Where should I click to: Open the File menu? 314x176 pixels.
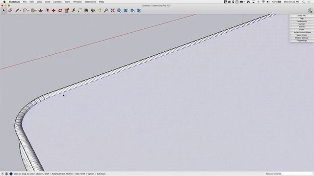(x=25, y=2)
